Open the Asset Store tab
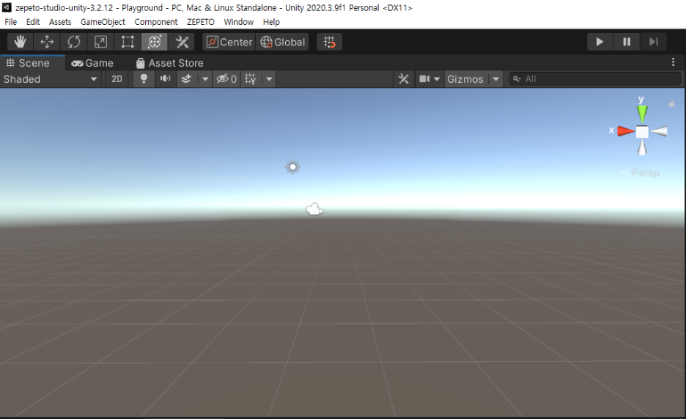 170,63
